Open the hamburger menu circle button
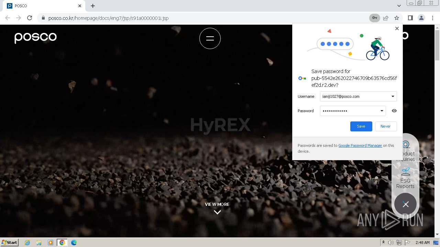 tap(210, 38)
